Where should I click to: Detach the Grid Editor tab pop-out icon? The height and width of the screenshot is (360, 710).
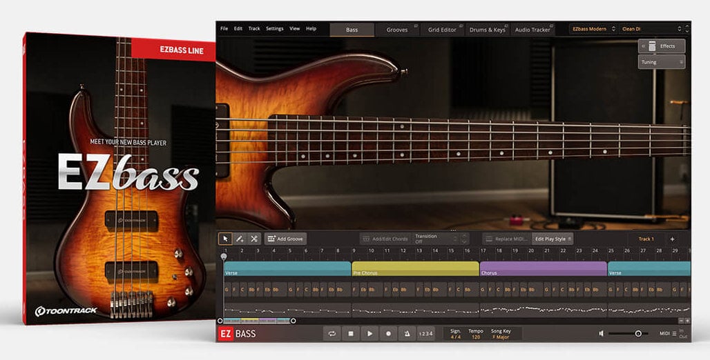tap(461, 26)
